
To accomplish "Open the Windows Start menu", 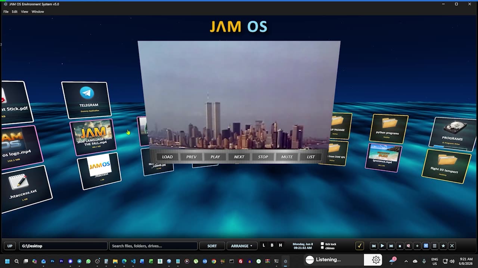I will pyautogui.click(x=7, y=261).
